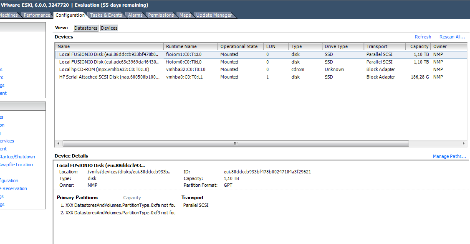
Task: Click partition 1 PartitionType.0xfa entry
Action: [x=118, y=205]
